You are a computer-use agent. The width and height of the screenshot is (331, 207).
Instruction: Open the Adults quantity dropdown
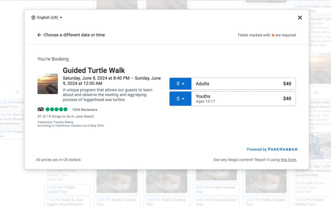point(180,84)
